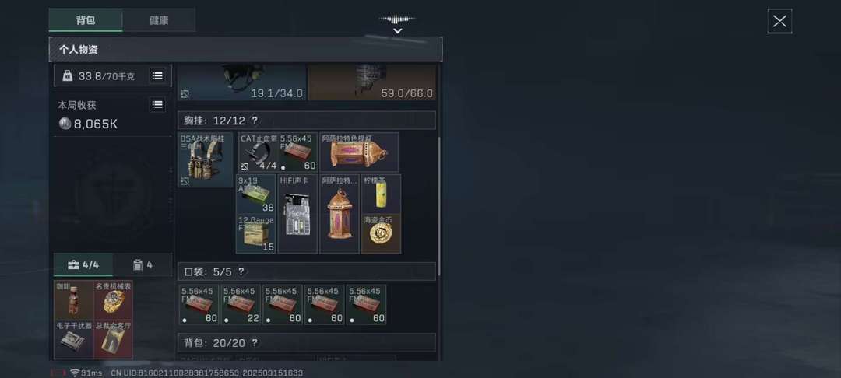This screenshot has height=378, width=841.
Task: Select the 9x19 ammo box with 38 rounds
Action: click(256, 194)
